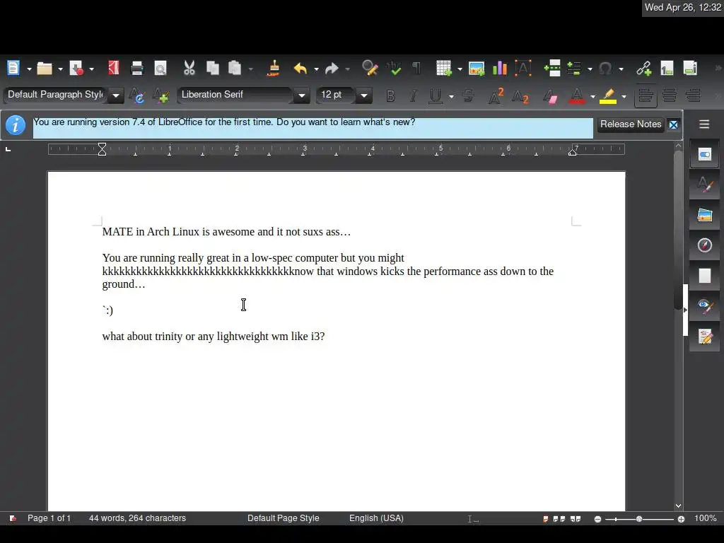Open Find and Replace
This screenshot has width=724, height=543.
369,69
